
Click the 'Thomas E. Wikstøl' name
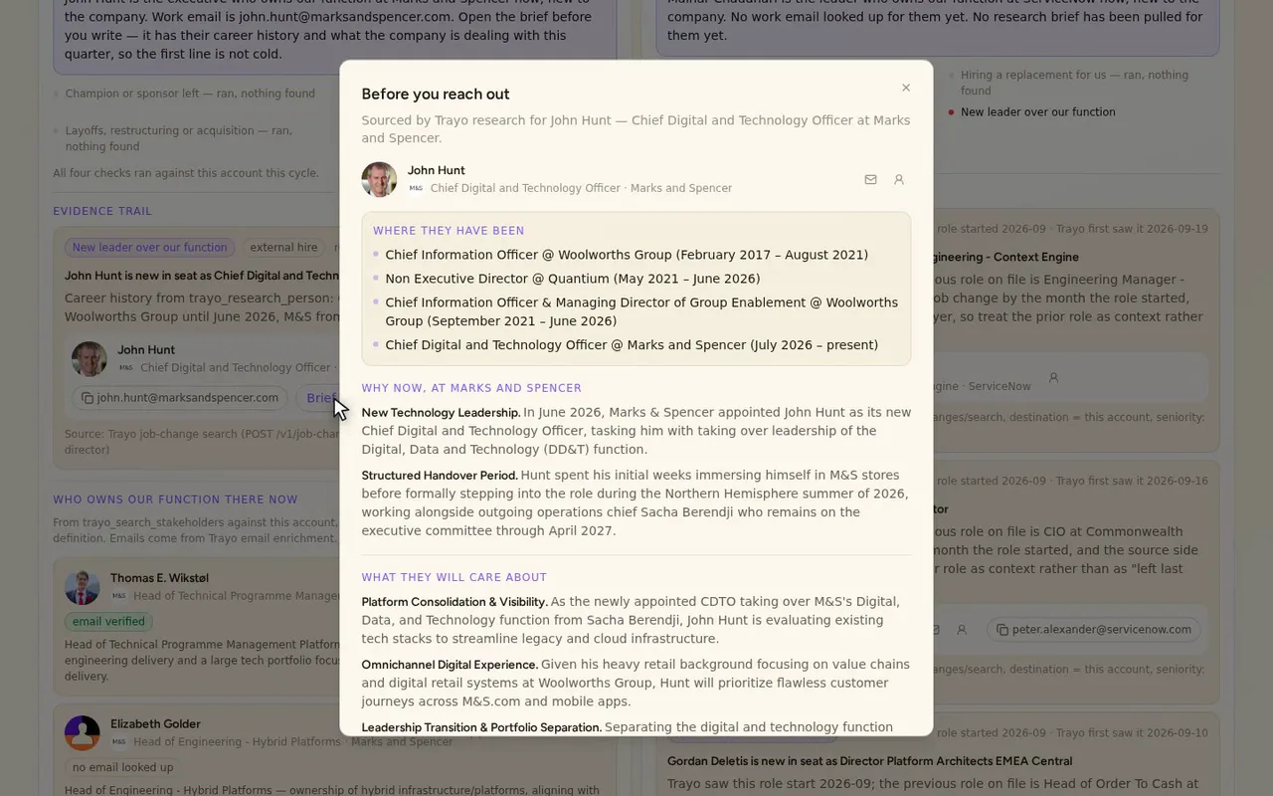159,578
